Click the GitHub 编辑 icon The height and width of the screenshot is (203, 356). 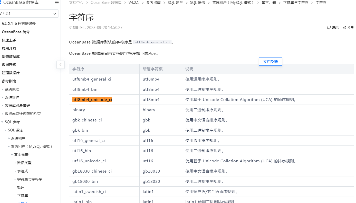(x=329, y=28)
